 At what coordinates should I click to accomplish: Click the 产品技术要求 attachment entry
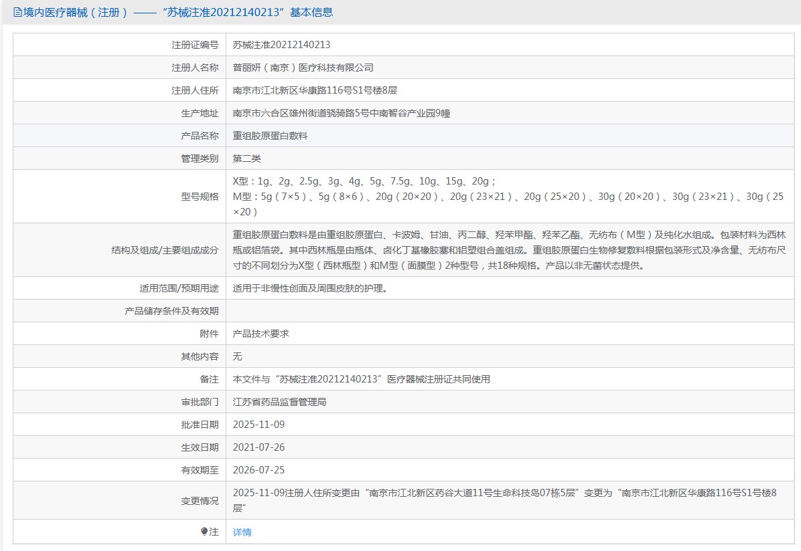pyautogui.click(x=261, y=334)
